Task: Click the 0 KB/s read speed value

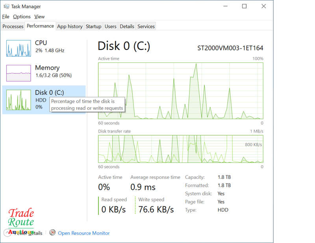Action: [x=113, y=209]
